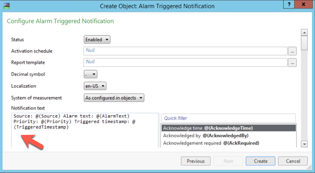The image size is (315, 173).
Task: Click the vertical scrollbar thumb
Action: (304, 43)
